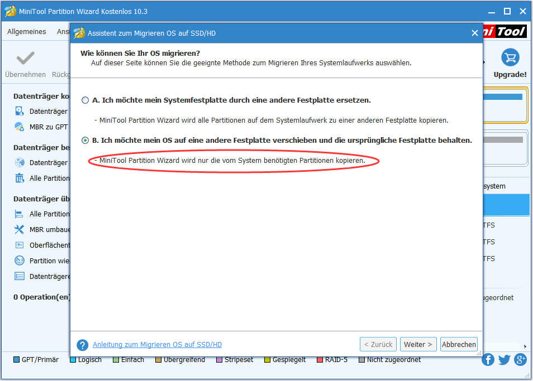Click the Alle Partitionen löschen trash icon
Screen dimensions: 533x381
tap(20, 178)
